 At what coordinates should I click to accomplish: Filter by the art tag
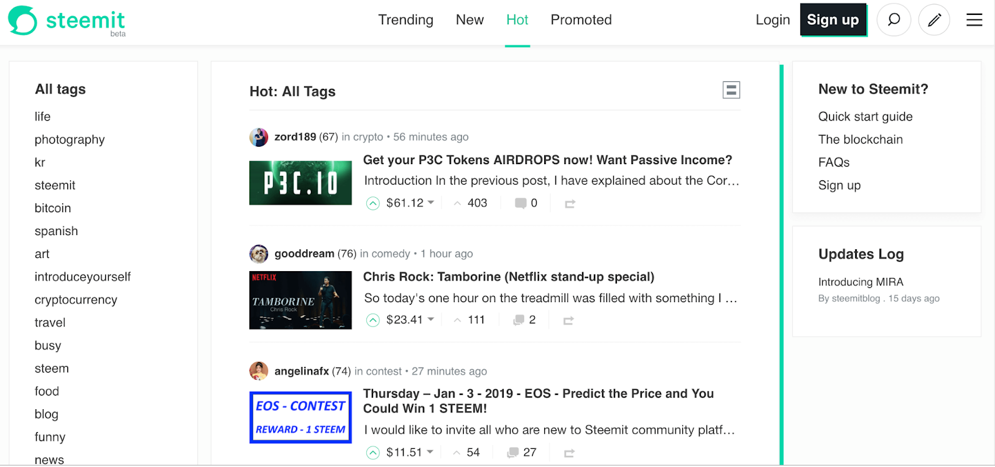(42, 254)
